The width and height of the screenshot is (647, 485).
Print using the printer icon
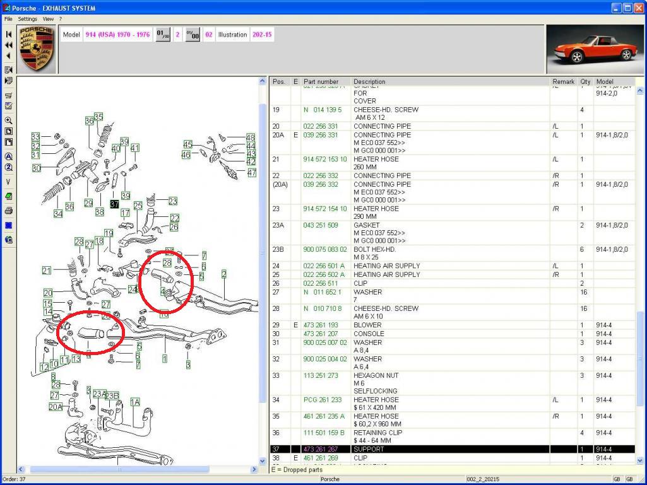pyautogui.click(x=8, y=211)
